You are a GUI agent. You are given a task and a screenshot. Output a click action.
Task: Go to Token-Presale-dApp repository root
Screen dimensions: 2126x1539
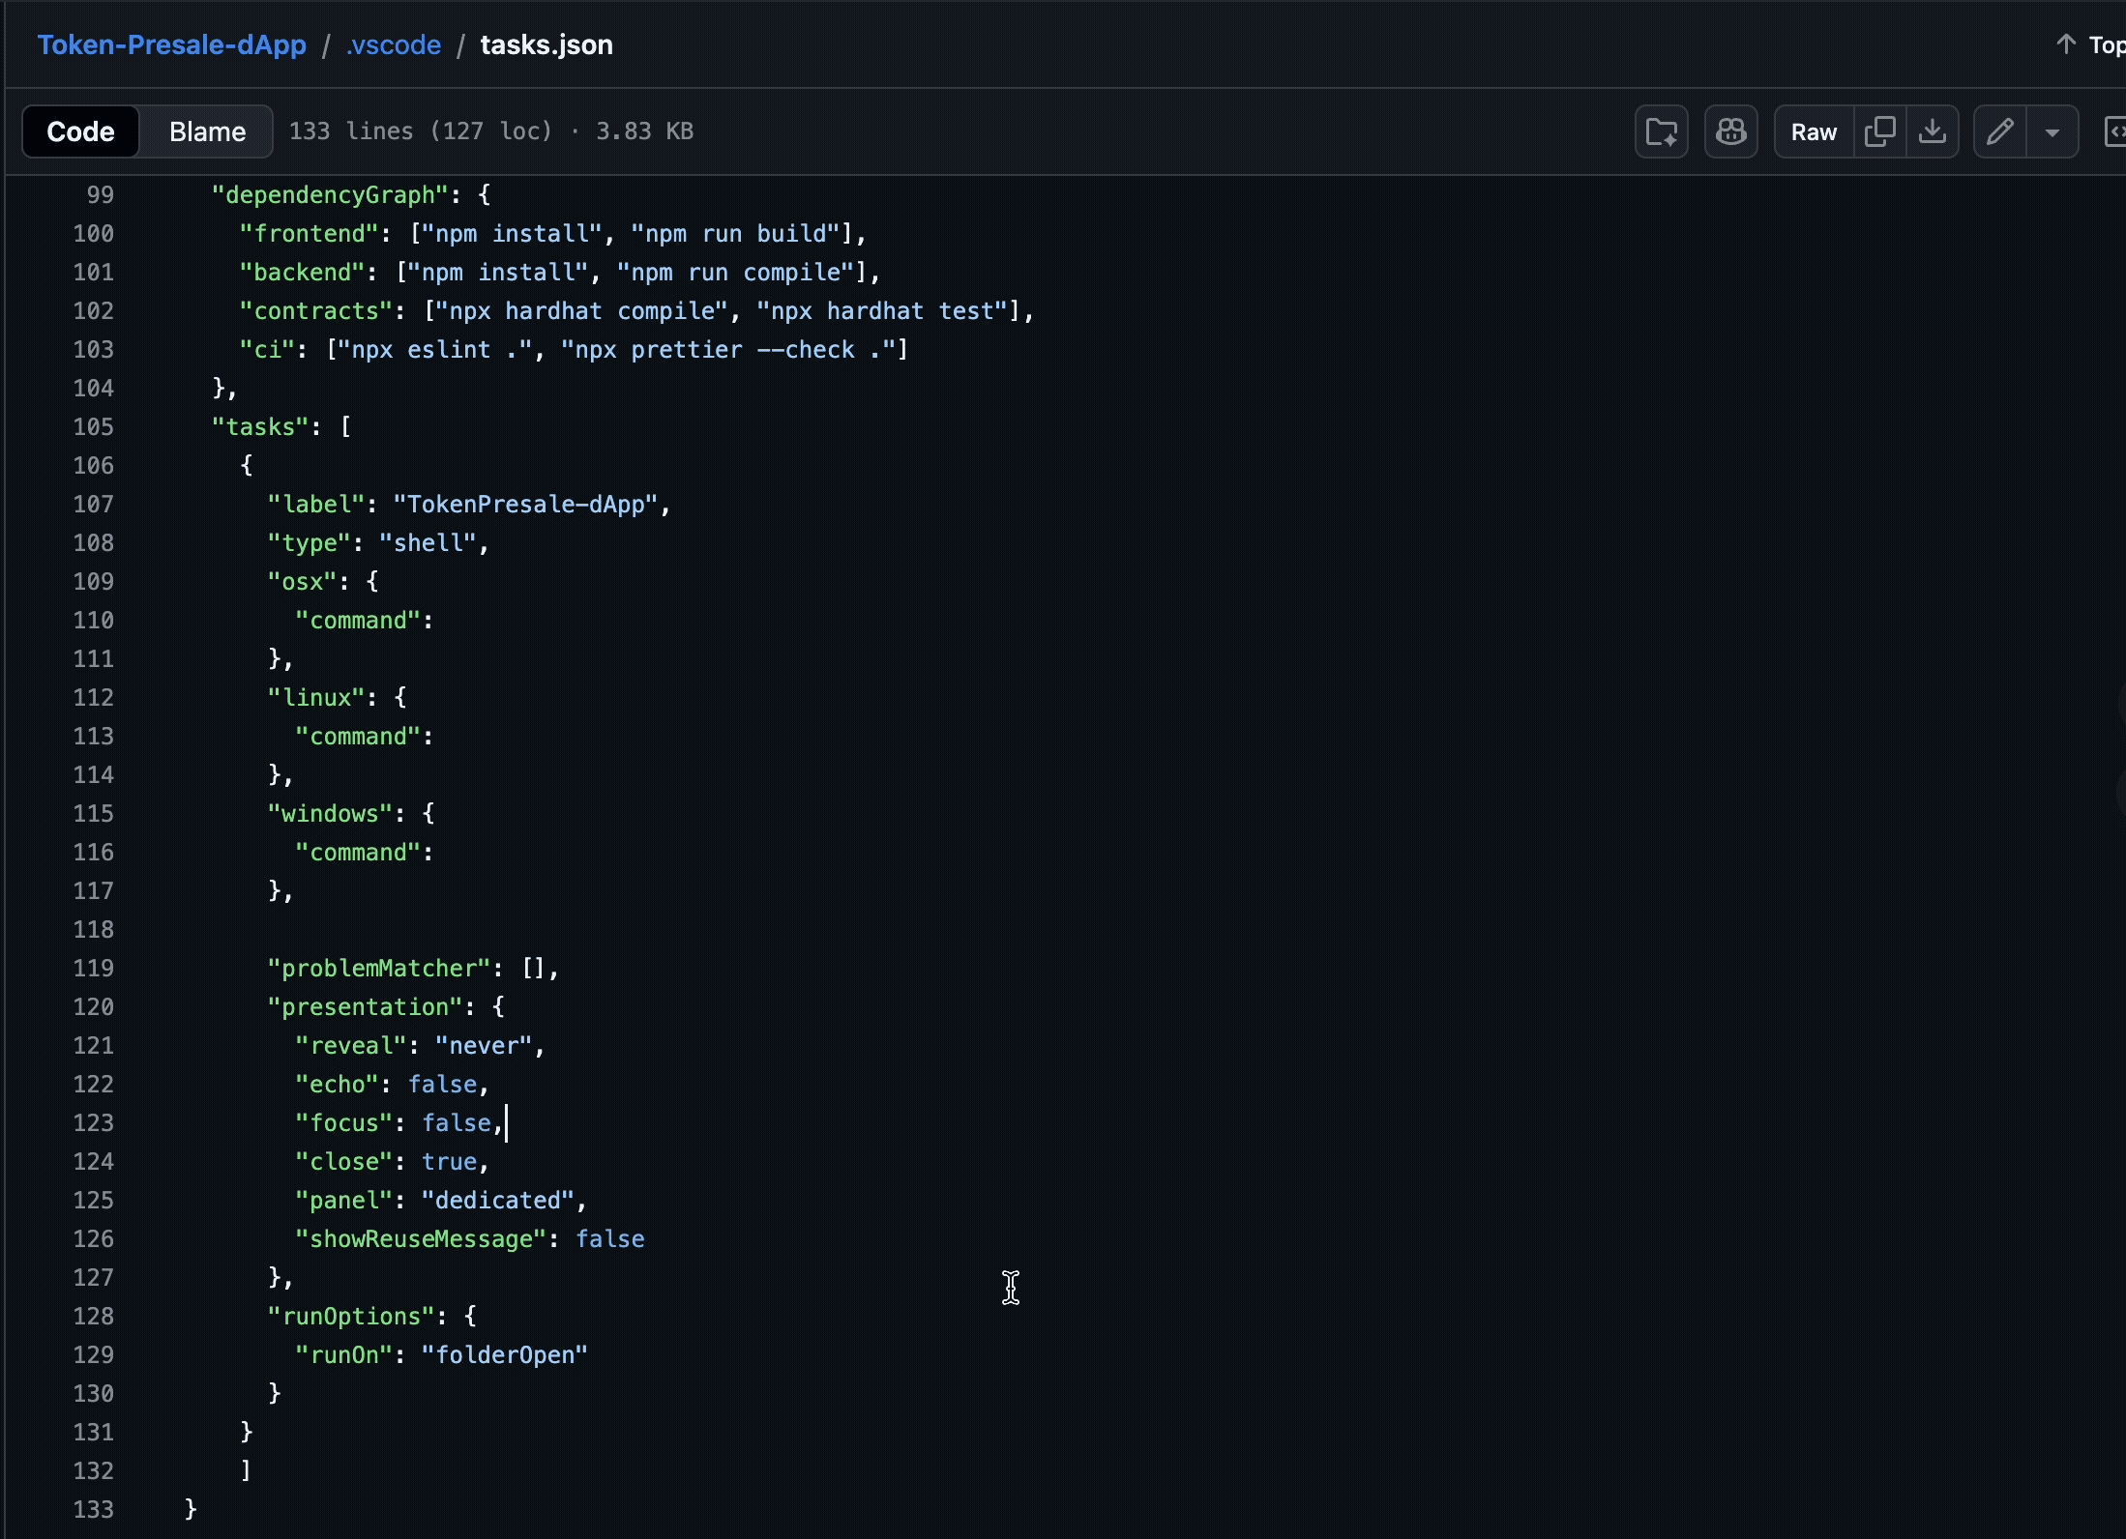pyautogui.click(x=171, y=45)
